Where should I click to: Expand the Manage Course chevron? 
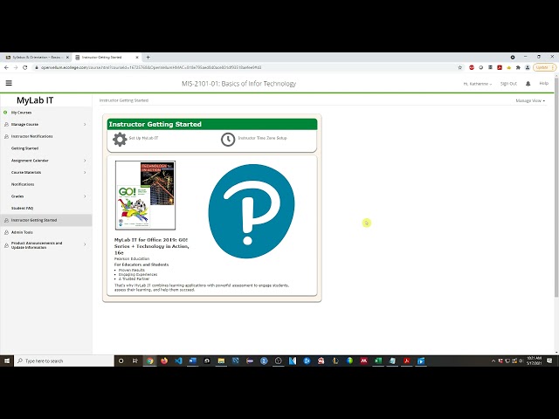click(x=85, y=124)
